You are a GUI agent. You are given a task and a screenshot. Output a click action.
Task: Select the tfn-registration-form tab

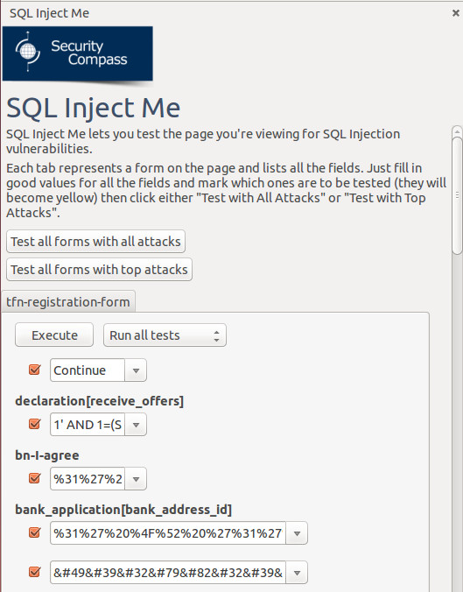click(68, 301)
